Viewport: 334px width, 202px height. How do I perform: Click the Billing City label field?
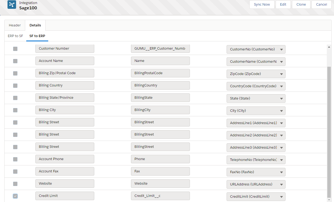65,110
